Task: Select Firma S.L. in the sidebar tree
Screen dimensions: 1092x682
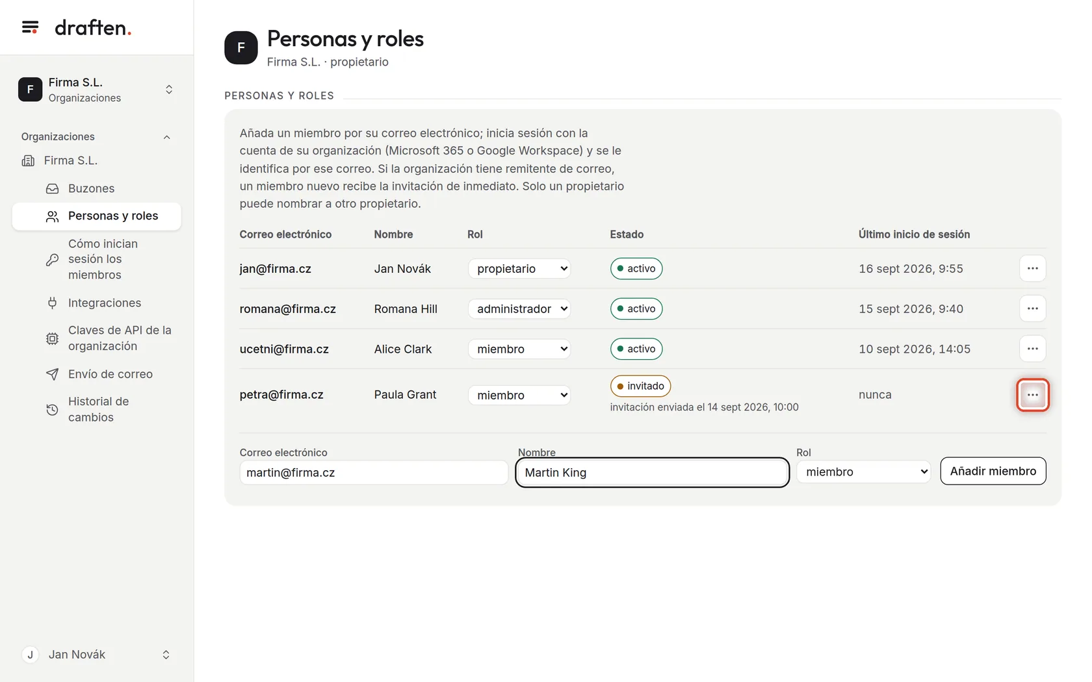Action: pos(71,160)
